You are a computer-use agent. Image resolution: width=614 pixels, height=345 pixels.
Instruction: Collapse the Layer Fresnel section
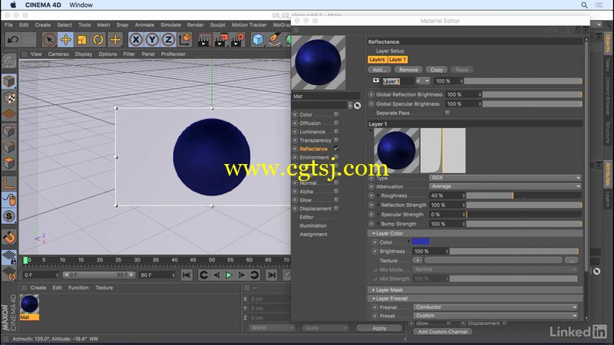374,298
